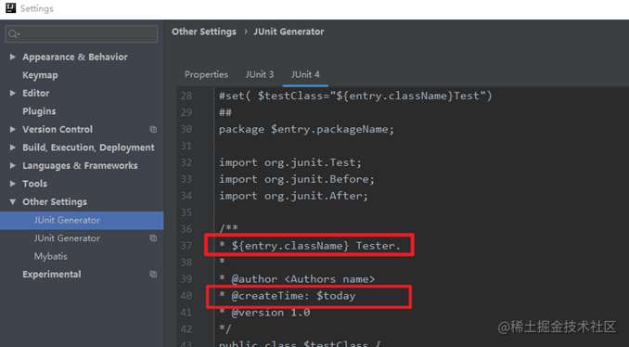Click the ## comment on line 29

(x=225, y=112)
